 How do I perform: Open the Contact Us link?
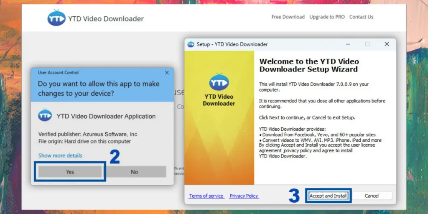coord(361,17)
